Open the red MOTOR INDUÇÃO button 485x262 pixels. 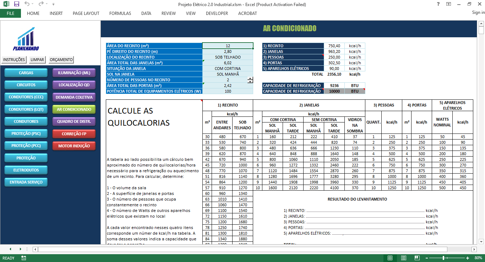pyautogui.click(x=74, y=146)
